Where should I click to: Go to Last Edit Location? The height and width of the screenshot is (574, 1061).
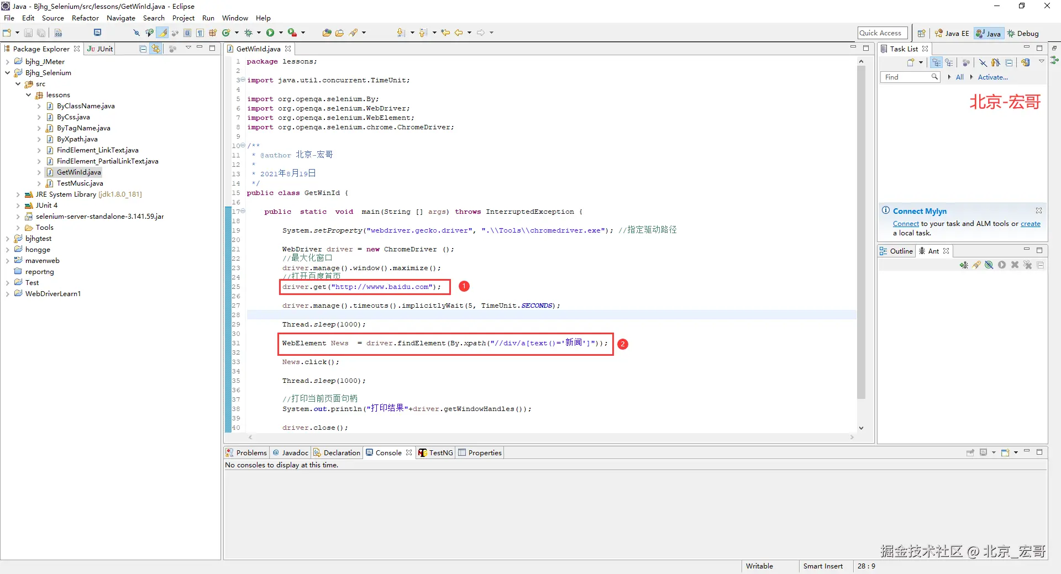click(x=445, y=33)
